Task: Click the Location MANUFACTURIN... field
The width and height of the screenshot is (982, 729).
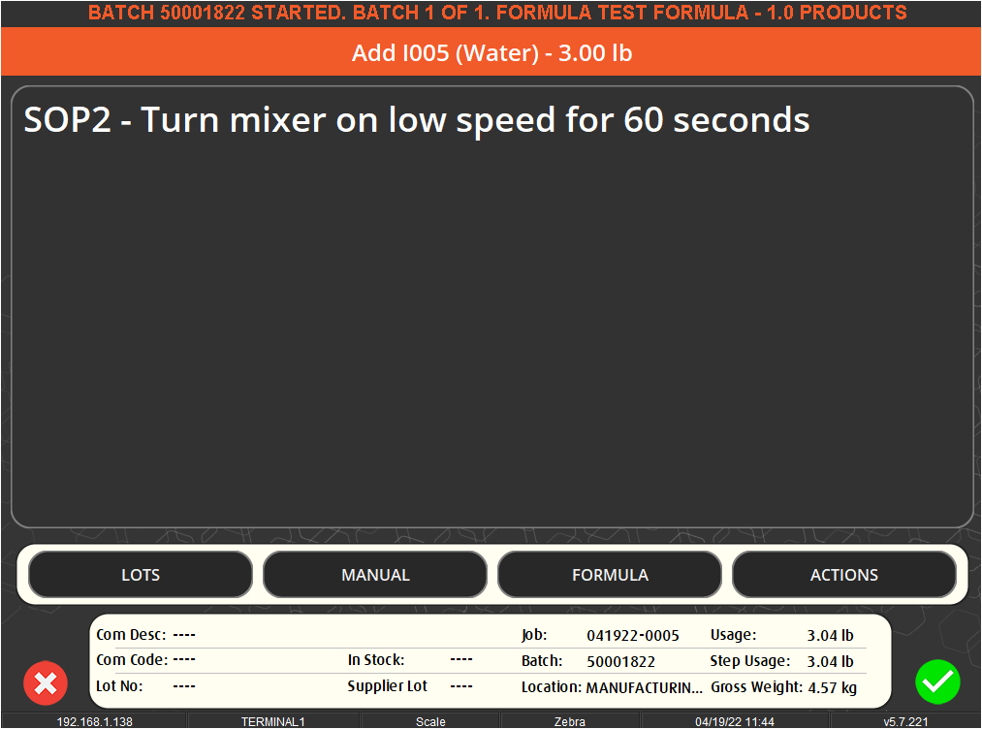Action: click(645, 687)
